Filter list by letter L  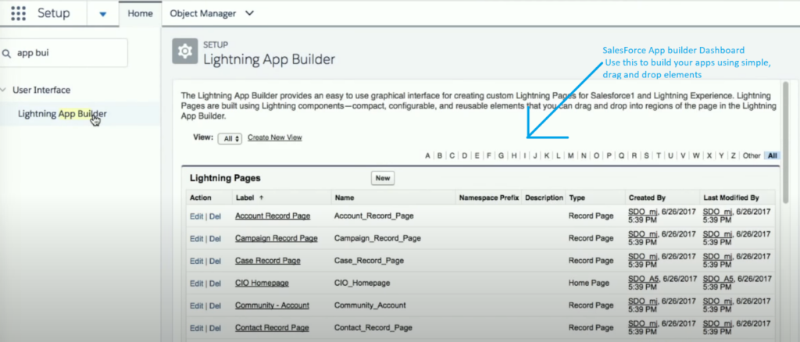558,156
